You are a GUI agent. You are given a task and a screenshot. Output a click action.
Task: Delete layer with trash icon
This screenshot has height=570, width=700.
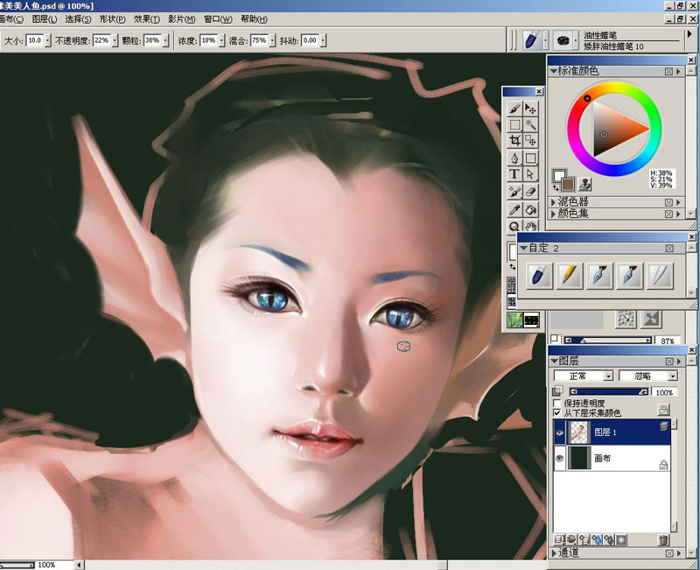pos(664,540)
